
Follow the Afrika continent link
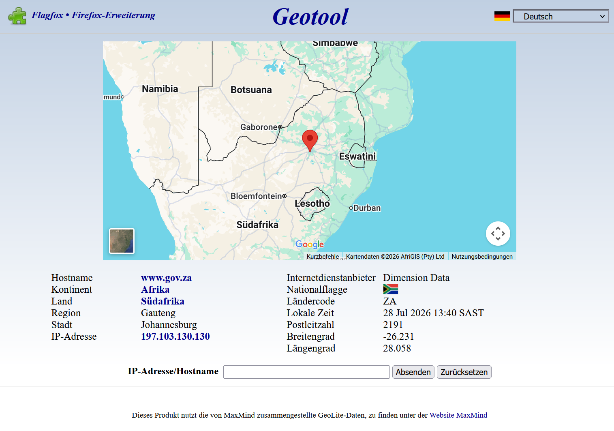point(155,289)
